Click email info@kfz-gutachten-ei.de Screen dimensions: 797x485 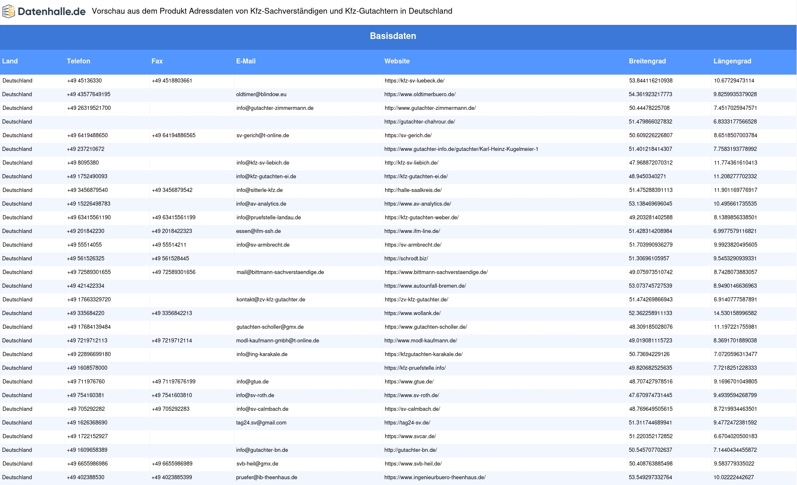click(266, 177)
